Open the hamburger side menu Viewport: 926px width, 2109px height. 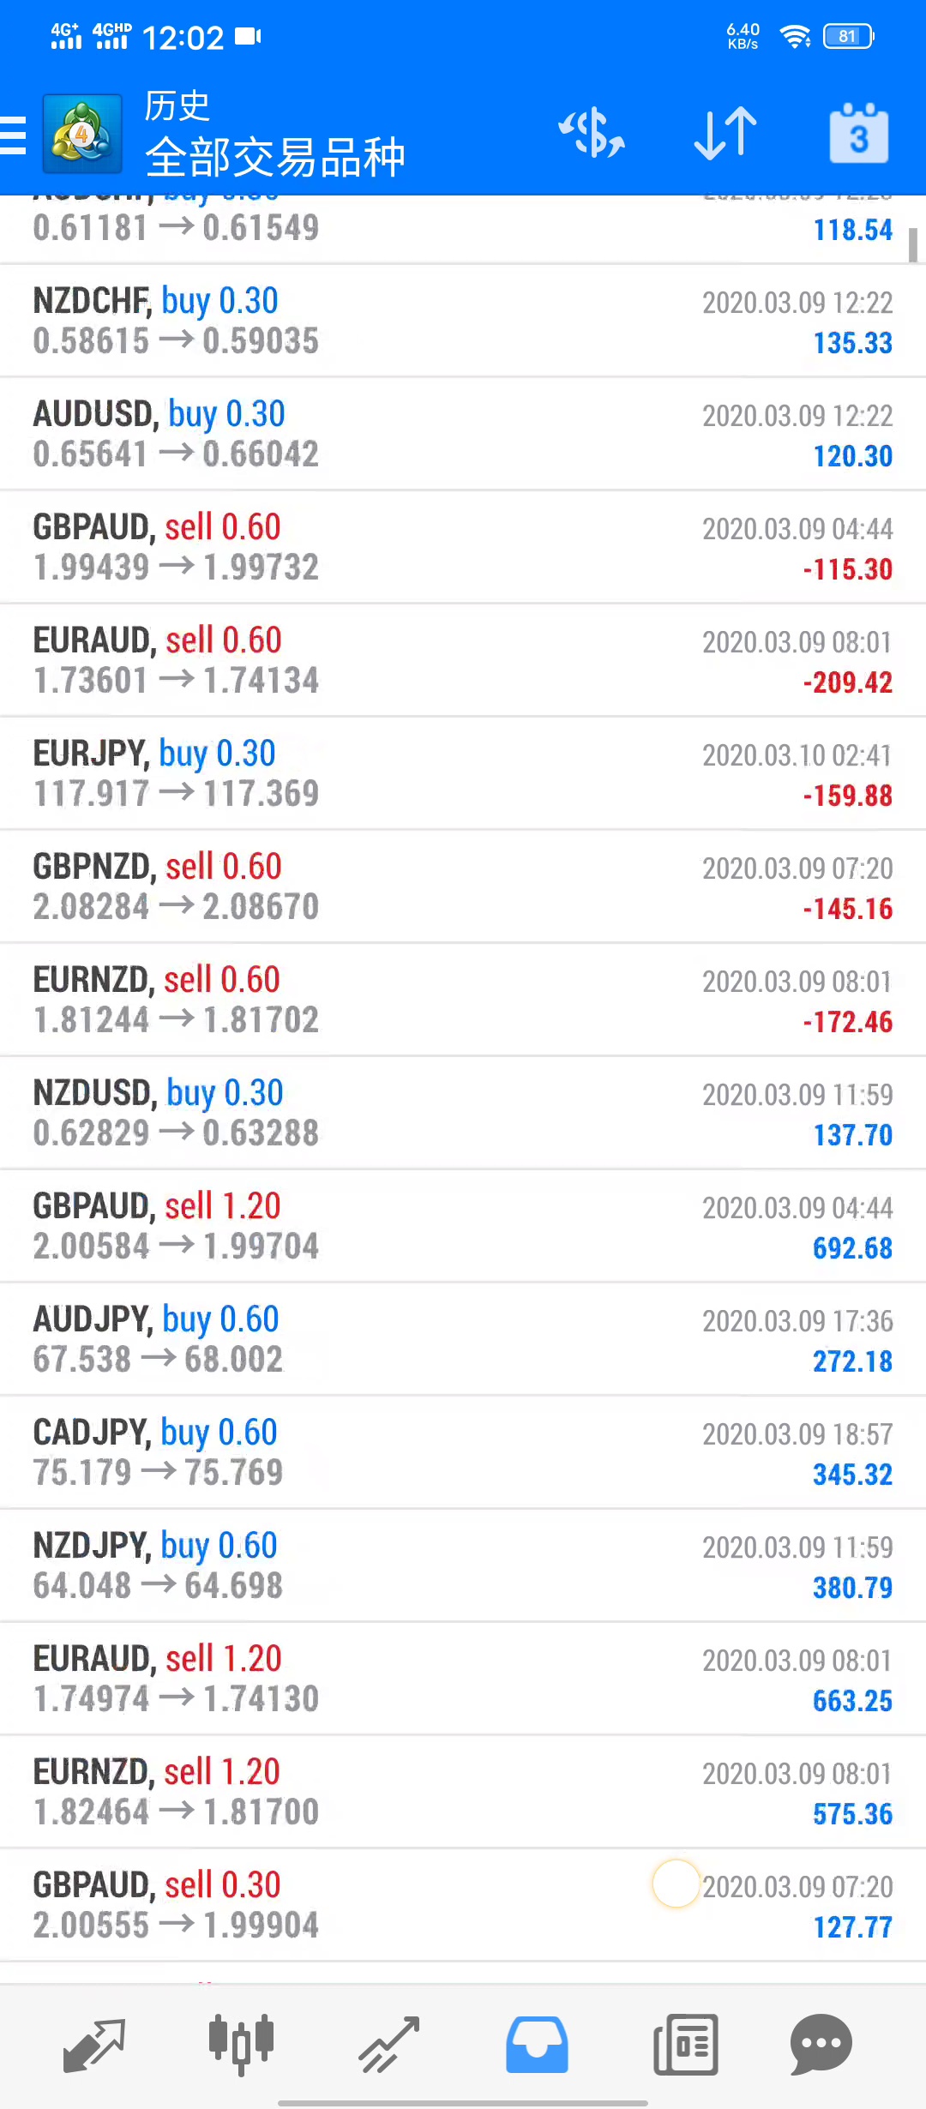point(14,135)
